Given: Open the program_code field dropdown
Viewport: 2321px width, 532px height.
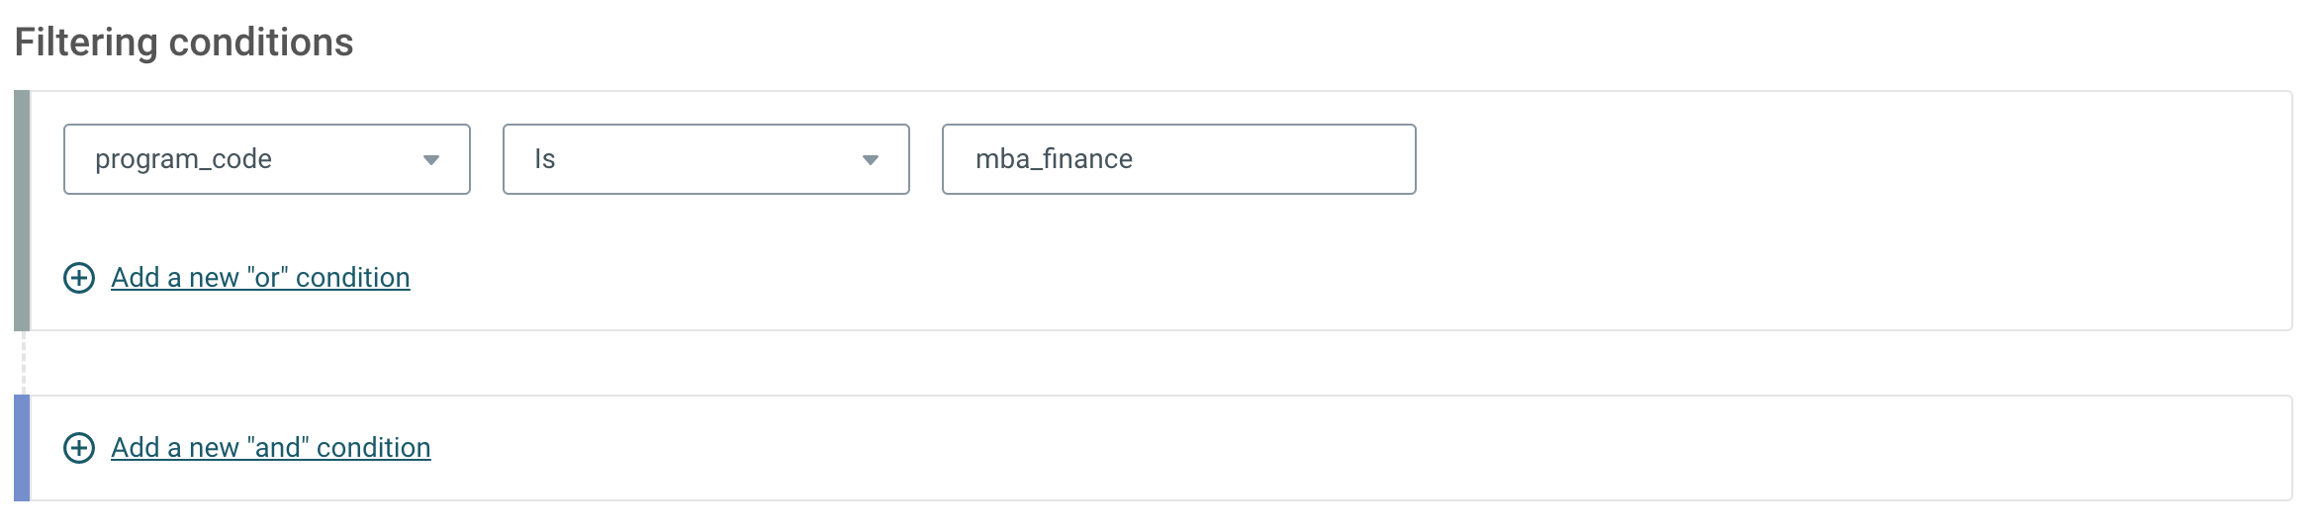Looking at the screenshot, I should [x=267, y=159].
